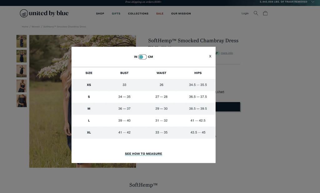
Task: Click the Login link
Action: [x=245, y=13]
